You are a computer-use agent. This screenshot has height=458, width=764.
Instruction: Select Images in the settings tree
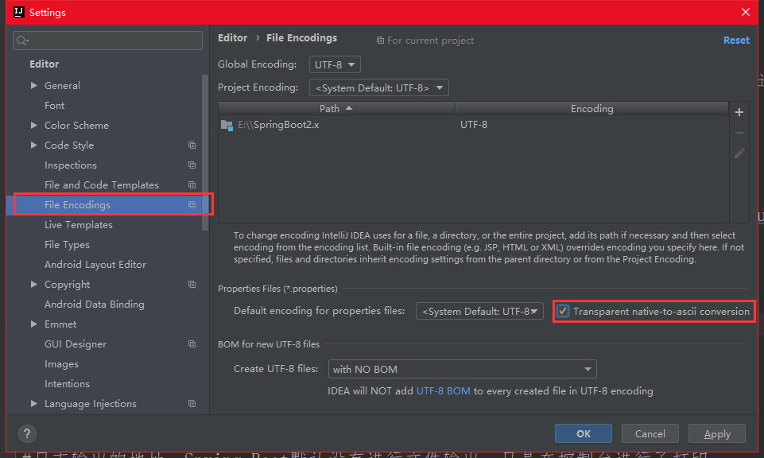[61, 364]
